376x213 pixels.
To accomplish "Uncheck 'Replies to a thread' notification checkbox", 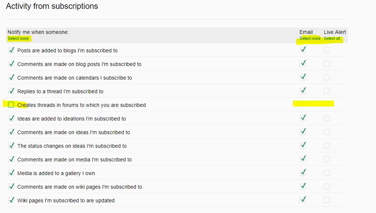I will click(x=11, y=91).
